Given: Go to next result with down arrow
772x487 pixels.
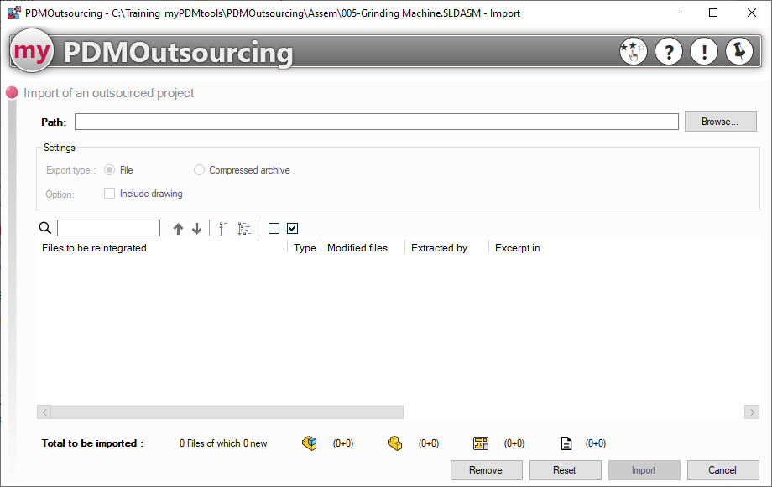Looking at the screenshot, I should coord(196,229).
